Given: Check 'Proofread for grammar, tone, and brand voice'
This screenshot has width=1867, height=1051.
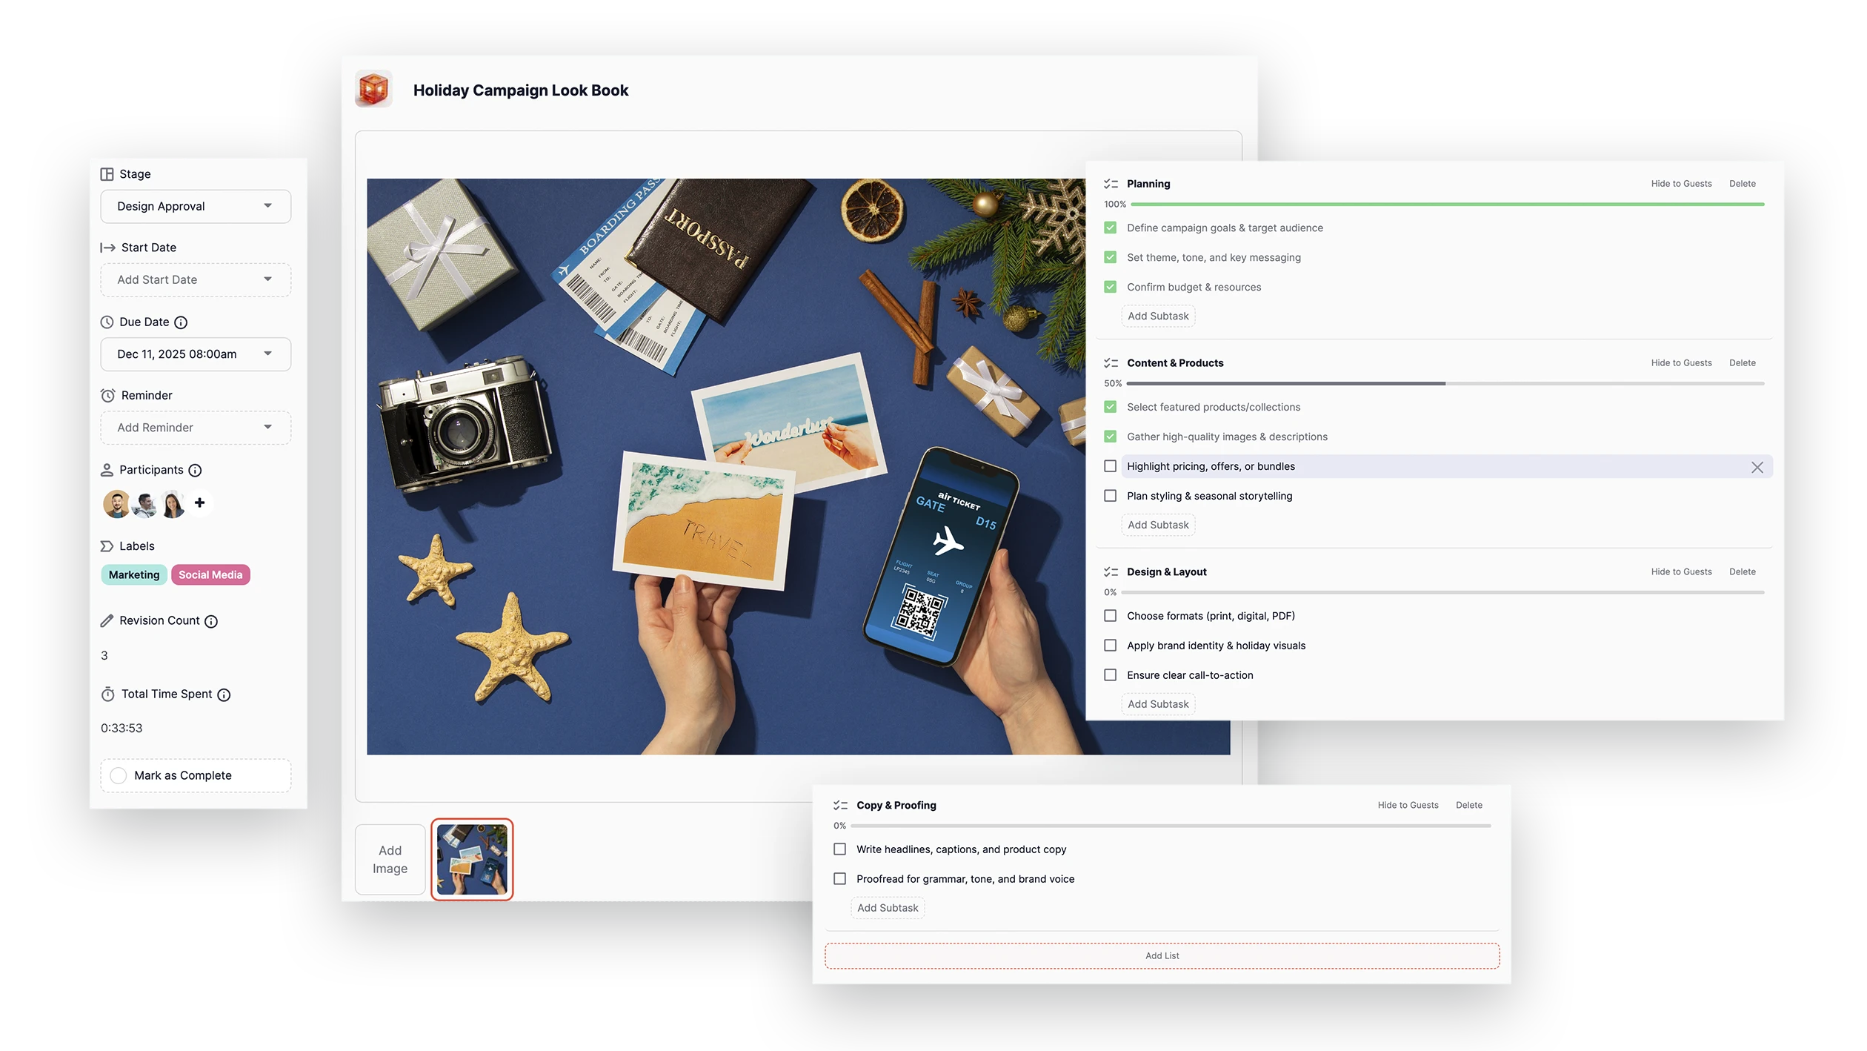Looking at the screenshot, I should [x=839, y=878].
